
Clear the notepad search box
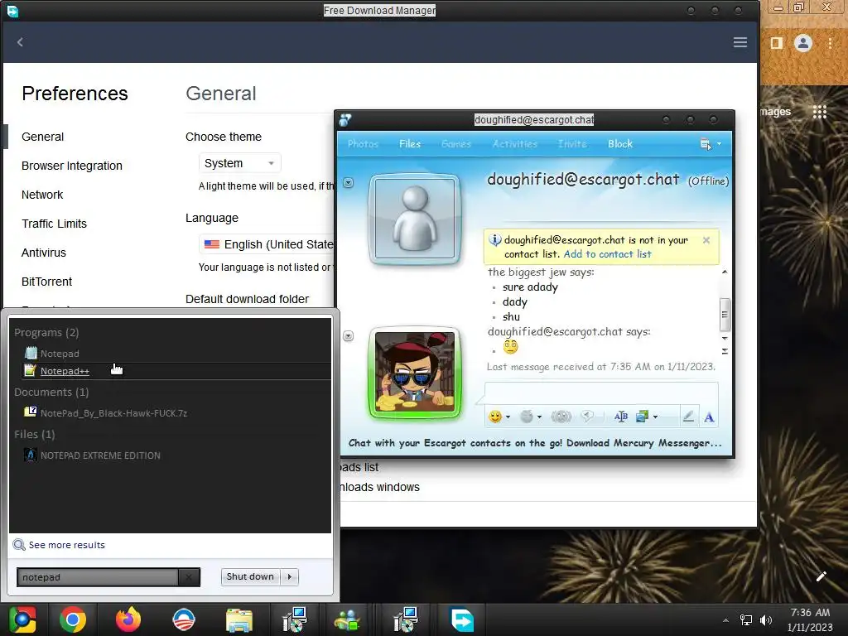pos(188,577)
